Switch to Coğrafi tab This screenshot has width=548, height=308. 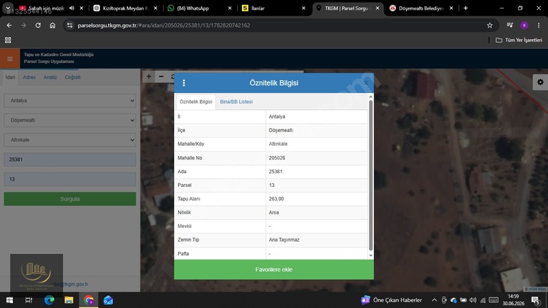73,77
